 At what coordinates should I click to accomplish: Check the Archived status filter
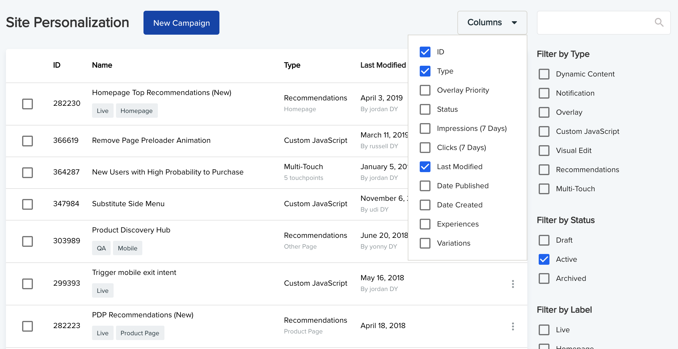click(x=544, y=278)
